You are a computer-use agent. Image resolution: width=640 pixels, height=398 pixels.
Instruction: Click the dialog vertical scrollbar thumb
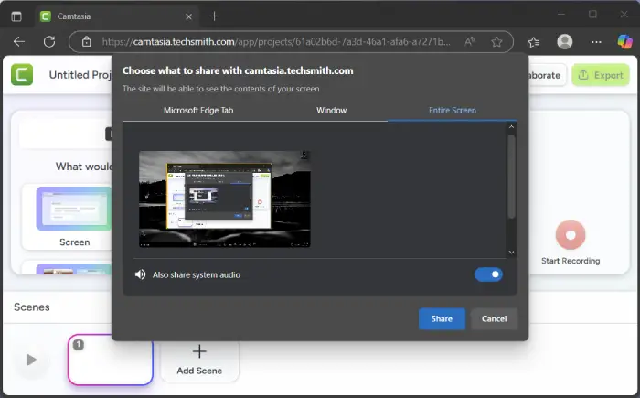511,177
